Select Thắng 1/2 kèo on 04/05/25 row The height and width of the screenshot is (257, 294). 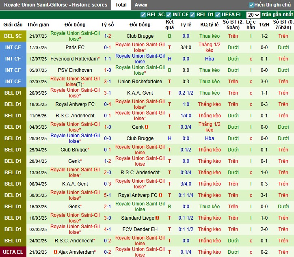(210, 127)
